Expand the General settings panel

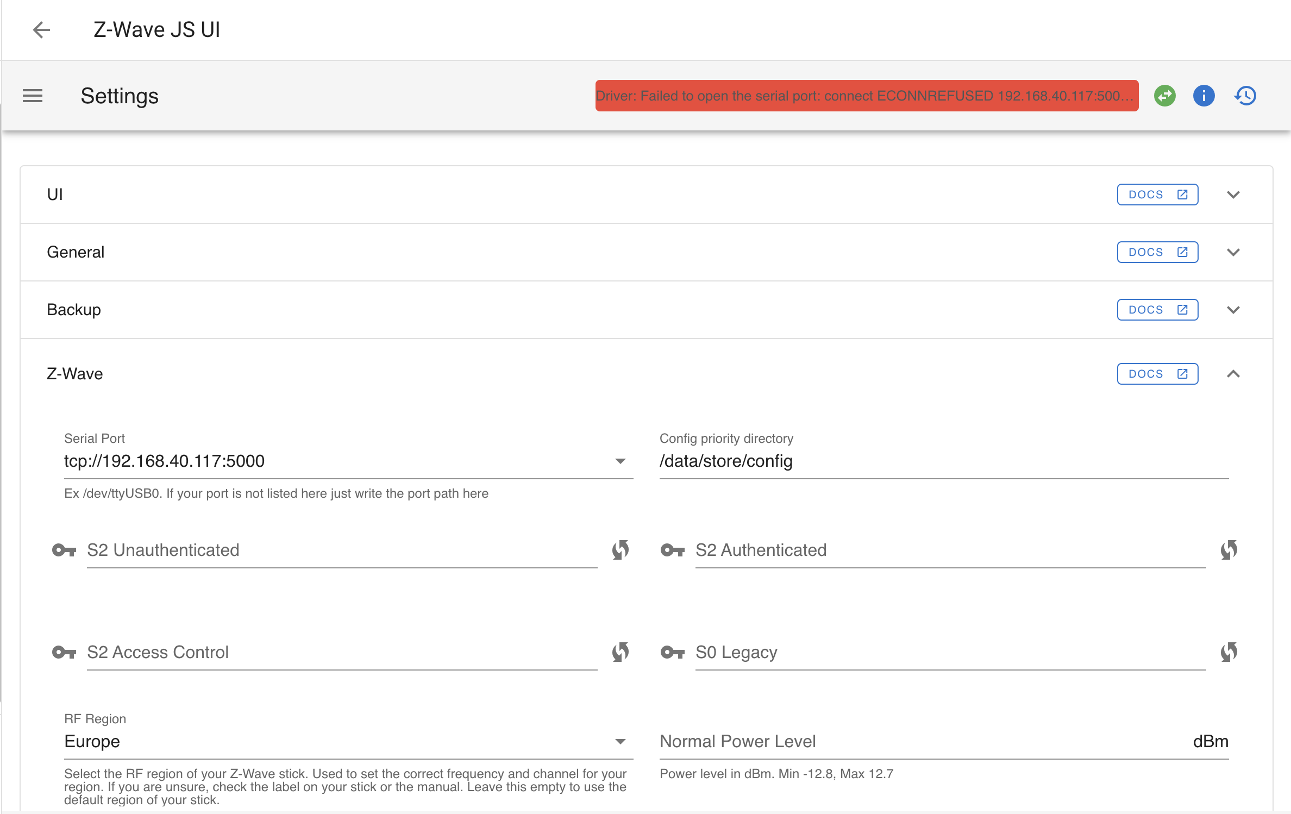(x=1233, y=252)
